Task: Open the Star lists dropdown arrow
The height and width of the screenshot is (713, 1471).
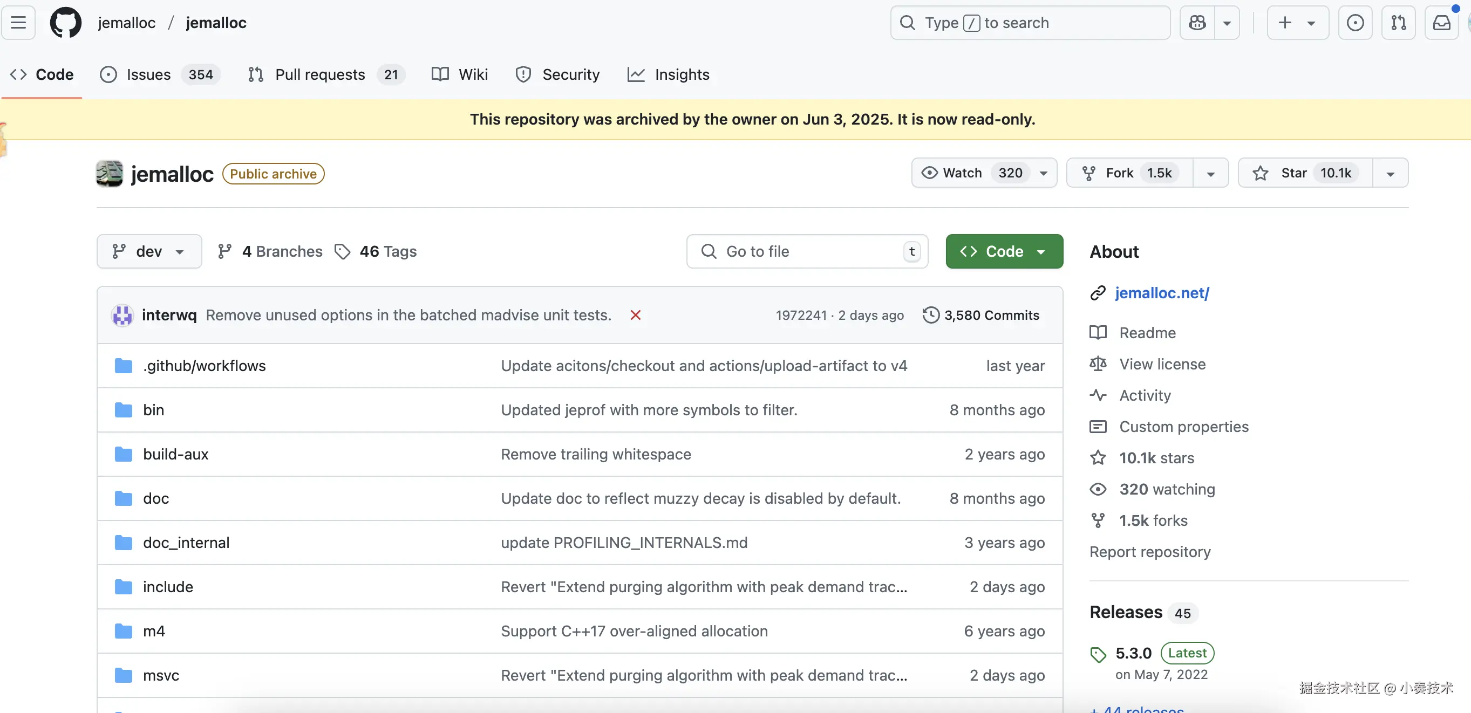Action: [1391, 174]
